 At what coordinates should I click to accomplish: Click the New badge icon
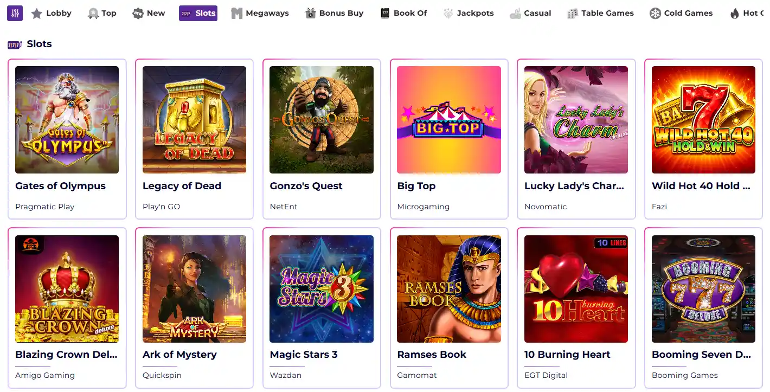pyautogui.click(x=138, y=14)
